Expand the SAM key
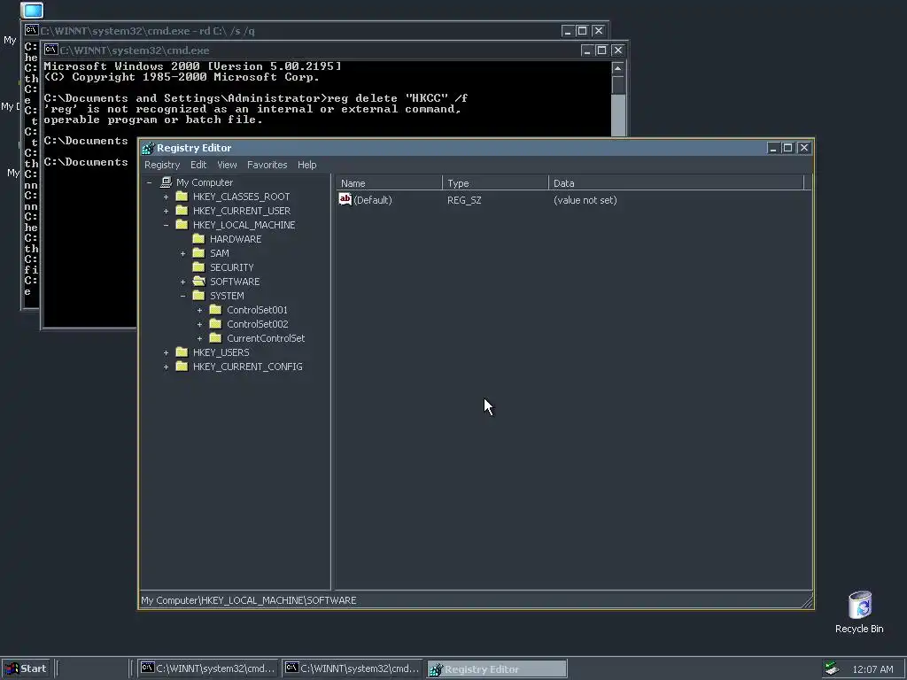The image size is (907, 680). pos(182,253)
